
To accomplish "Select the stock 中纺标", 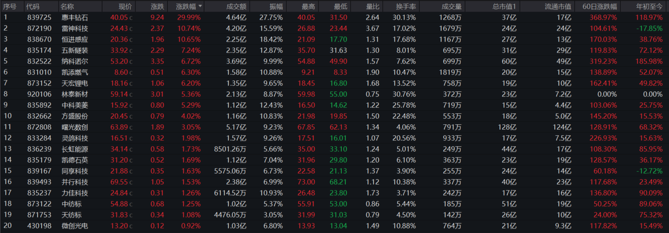I will [71, 204].
